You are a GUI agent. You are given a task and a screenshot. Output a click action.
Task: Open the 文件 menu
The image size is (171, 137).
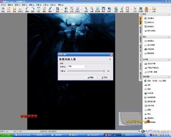tap(3, 5)
